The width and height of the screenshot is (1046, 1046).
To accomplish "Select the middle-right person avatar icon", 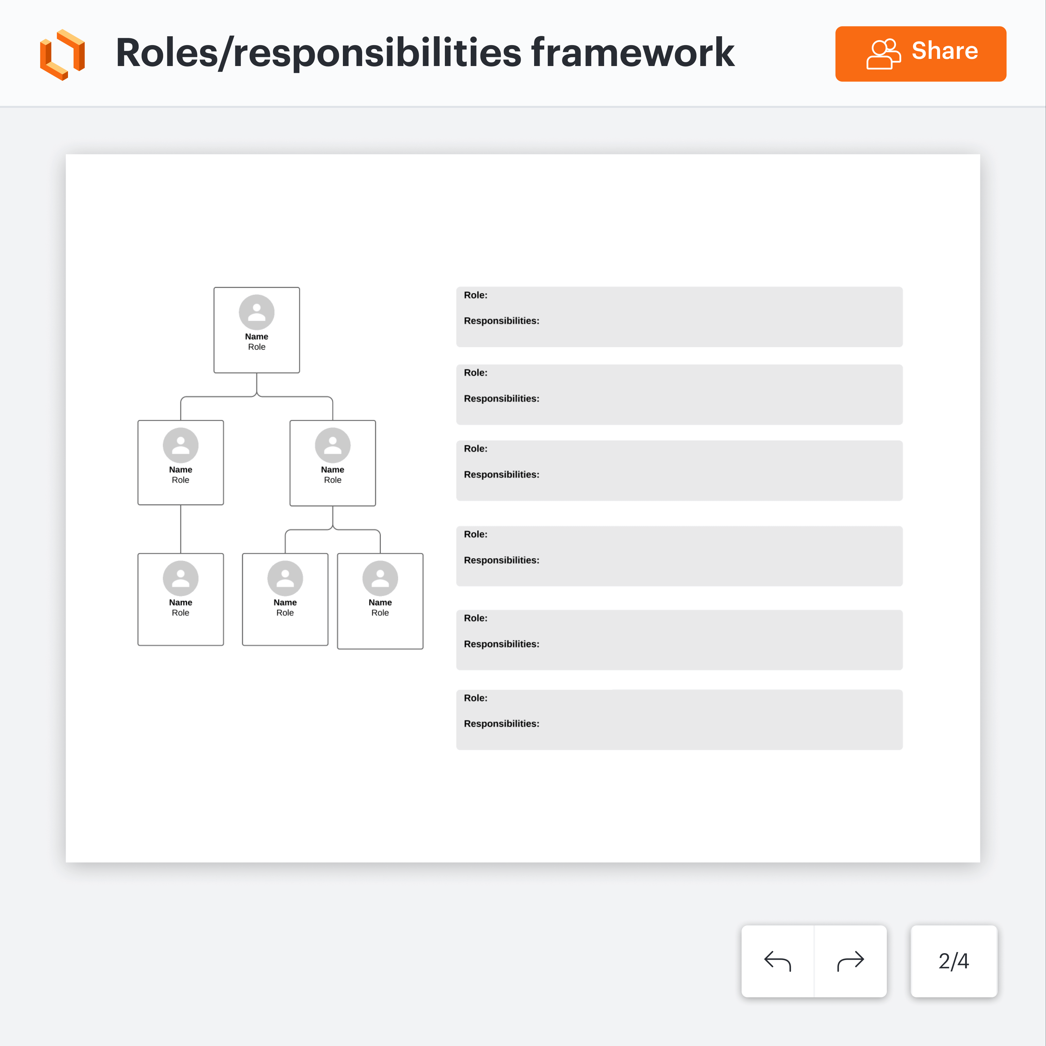I will 332,445.
